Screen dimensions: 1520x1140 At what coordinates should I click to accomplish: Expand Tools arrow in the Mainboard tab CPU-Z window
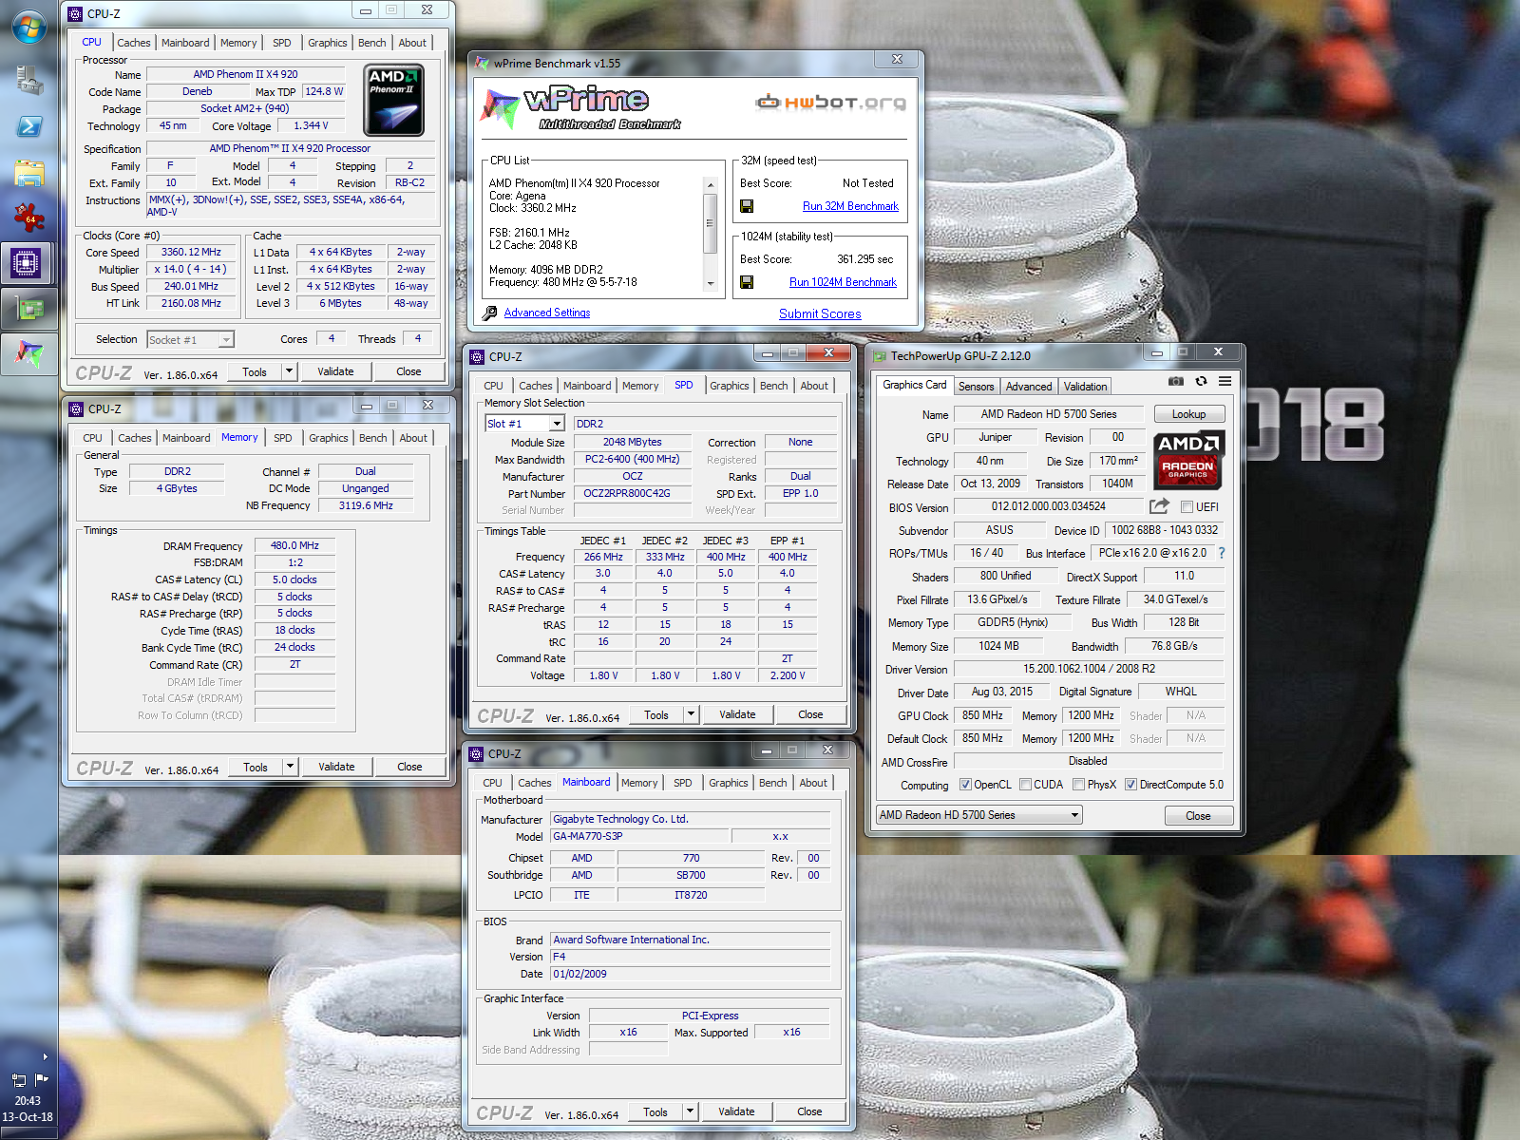point(690,1111)
